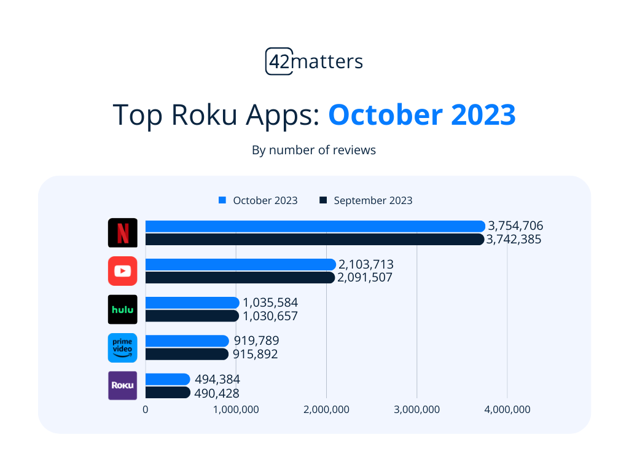
Task: Click the value 1,030,657
Action: (x=270, y=316)
